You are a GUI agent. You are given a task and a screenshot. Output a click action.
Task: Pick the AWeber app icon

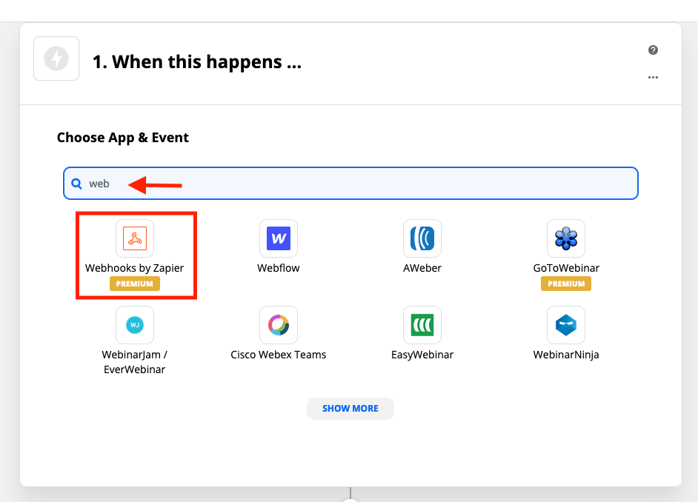pyautogui.click(x=422, y=238)
